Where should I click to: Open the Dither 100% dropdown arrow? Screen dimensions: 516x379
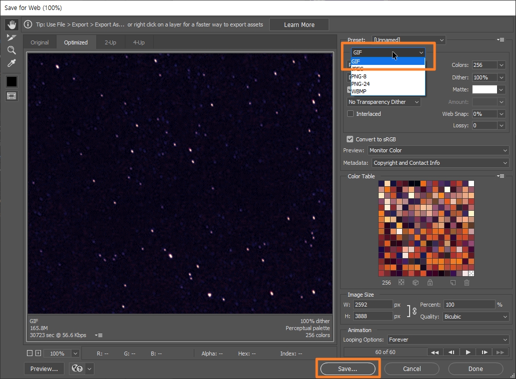(x=501, y=77)
